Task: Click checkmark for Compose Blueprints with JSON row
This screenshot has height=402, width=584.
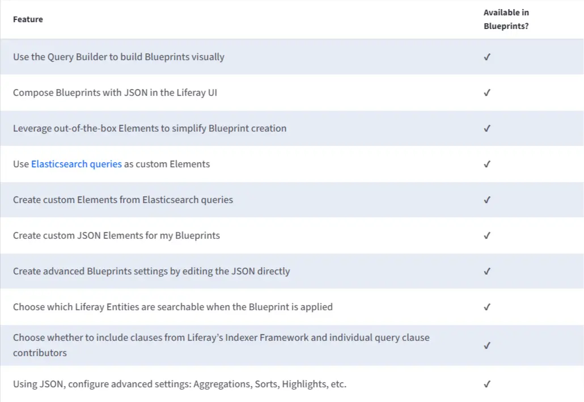Action: pyautogui.click(x=487, y=93)
